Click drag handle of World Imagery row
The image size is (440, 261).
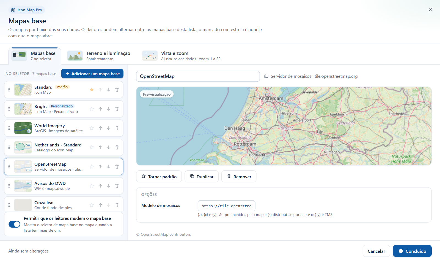click(9, 128)
